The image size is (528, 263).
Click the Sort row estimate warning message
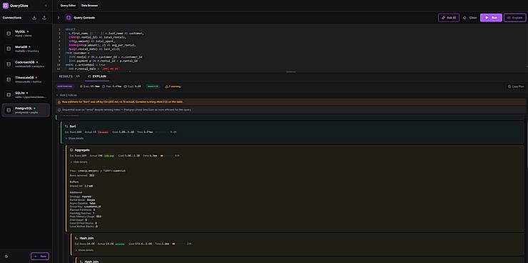123,101
